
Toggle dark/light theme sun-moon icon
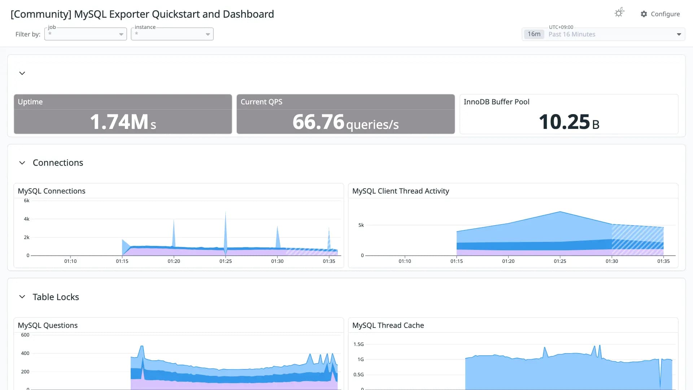click(619, 13)
